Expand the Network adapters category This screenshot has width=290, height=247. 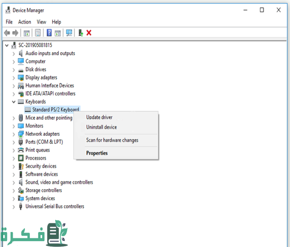click(x=14, y=134)
